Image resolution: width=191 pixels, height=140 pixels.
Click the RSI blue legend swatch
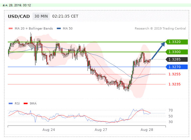pos(11,104)
